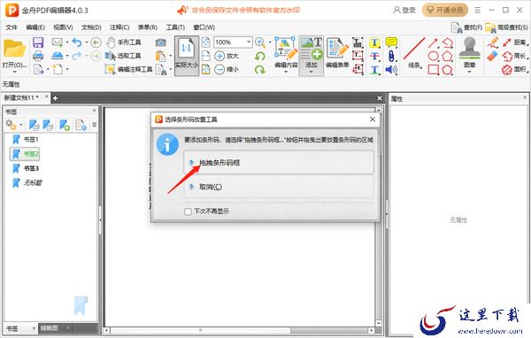This screenshot has height=338, width=531.
Task: Click the 距离 distance measure tool
Action: click(x=514, y=42)
